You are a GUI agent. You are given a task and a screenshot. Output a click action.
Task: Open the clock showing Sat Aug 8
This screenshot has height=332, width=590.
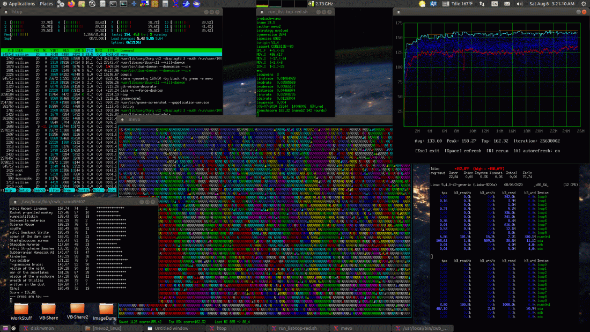pos(551,4)
